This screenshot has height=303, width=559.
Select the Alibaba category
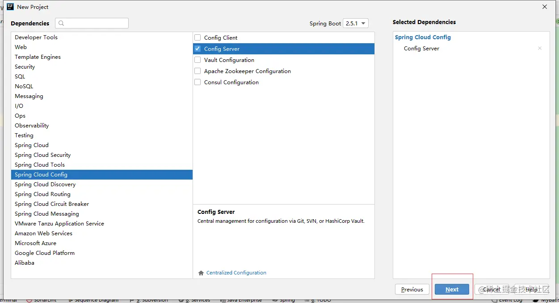(102, 263)
